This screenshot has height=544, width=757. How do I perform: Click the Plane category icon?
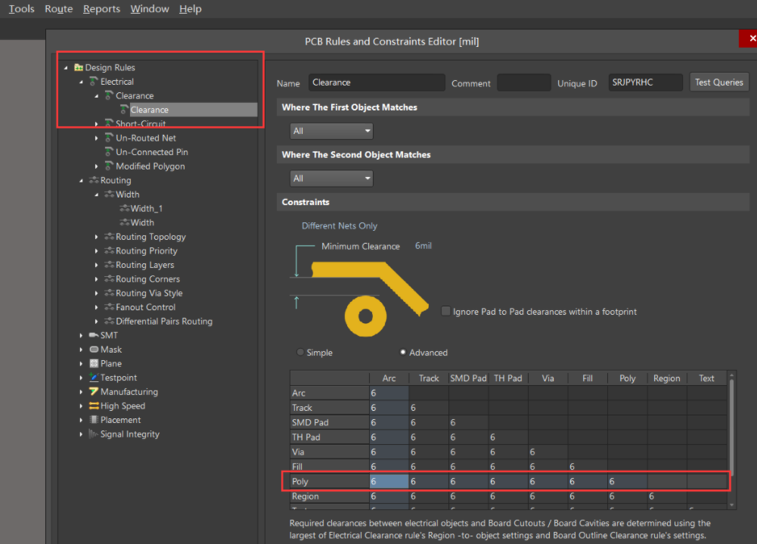pos(94,363)
